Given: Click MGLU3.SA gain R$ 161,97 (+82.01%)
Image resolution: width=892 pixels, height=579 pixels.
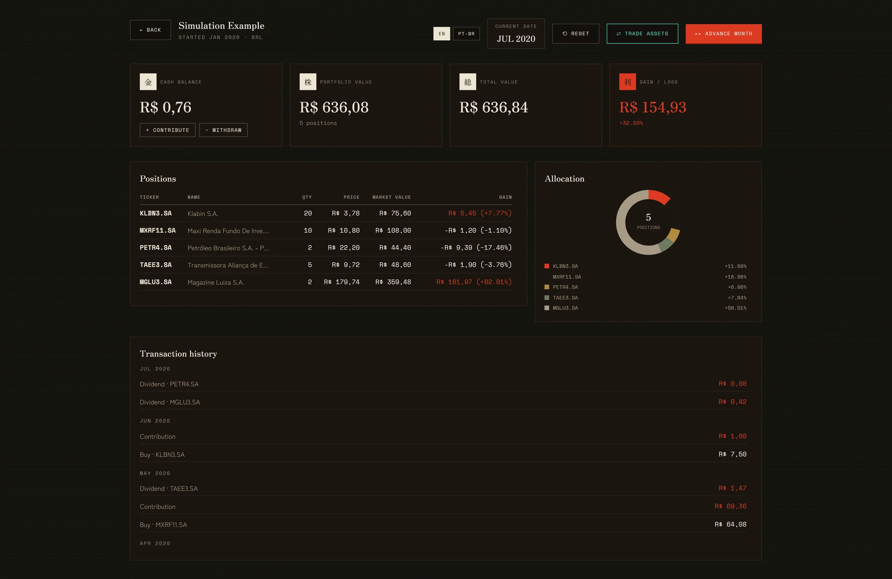Looking at the screenshot, I should tap(474, 282).
